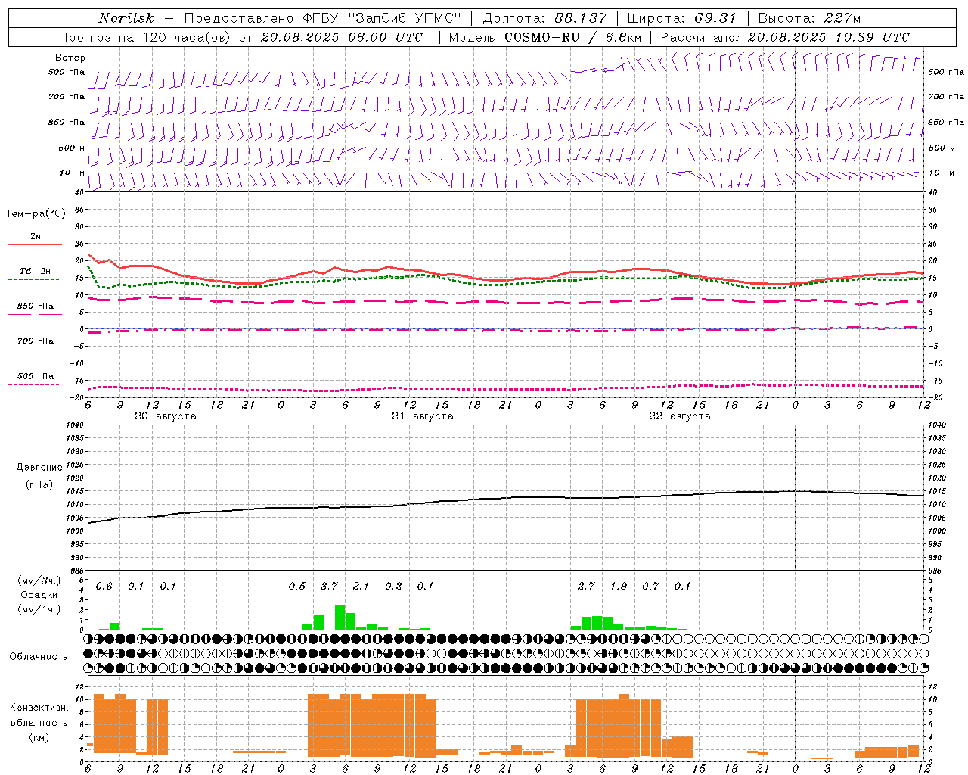Click the Прогноз на 120 часа(ов) text
The image size is (968, 775).
click(144, 37)
